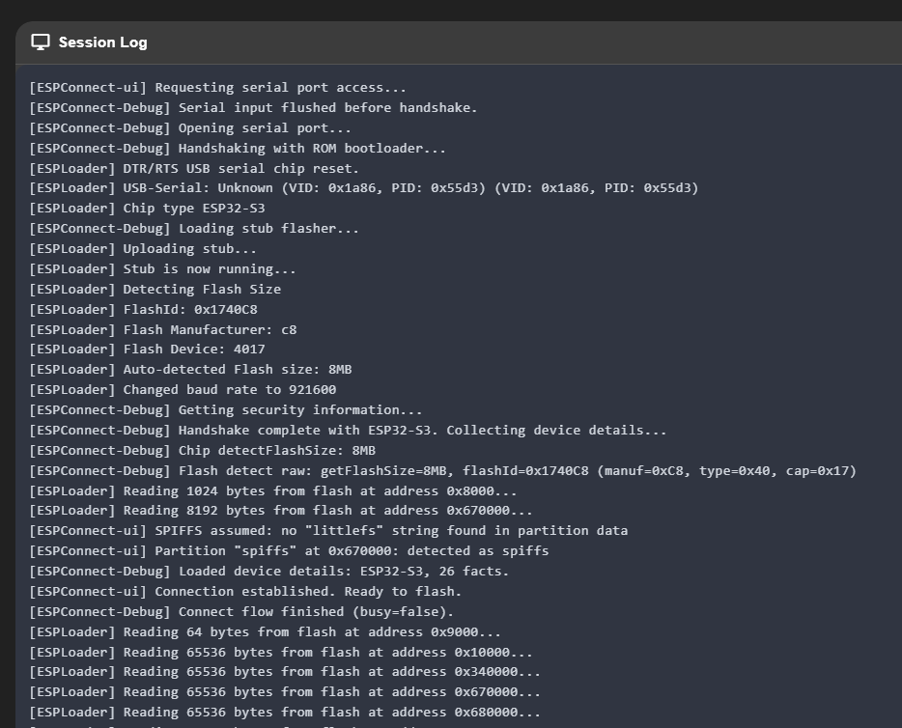Image resolution: width=902 pixels, height=728 pixels.
Task: Select the "Opening serial port" log line
Action: (x=190, y=128)
